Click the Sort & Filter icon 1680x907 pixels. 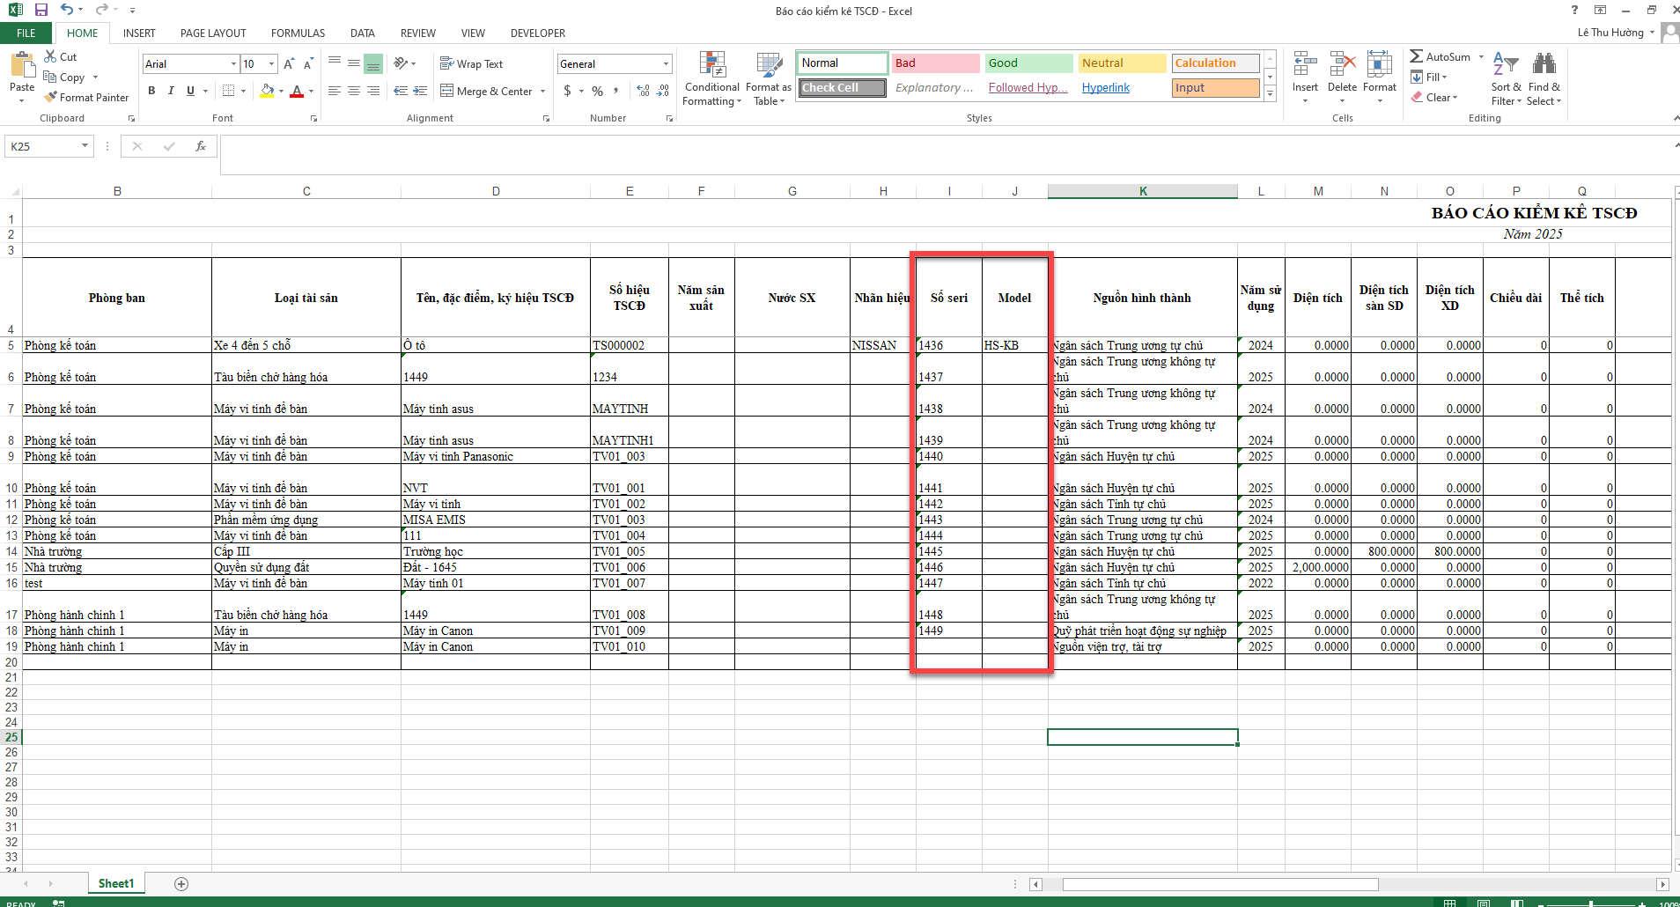pos(1506,65)
